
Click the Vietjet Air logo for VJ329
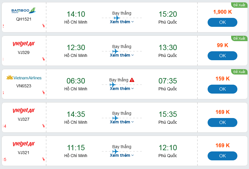[x=24, y=44]
